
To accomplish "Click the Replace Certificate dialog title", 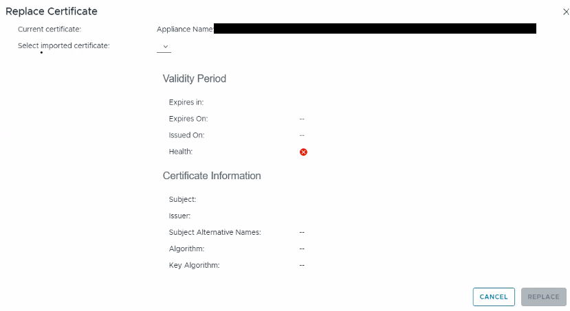I will pos(52,12).
